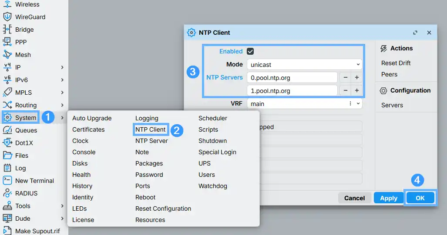Expand the Routing submenu arrow
447x235 pixels.
click(62, 105)
